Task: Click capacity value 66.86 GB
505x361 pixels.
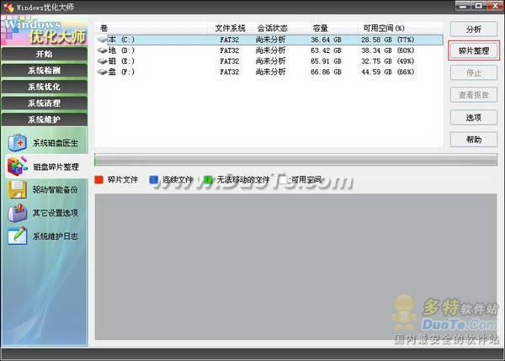Action: click(x=326, y=72)
